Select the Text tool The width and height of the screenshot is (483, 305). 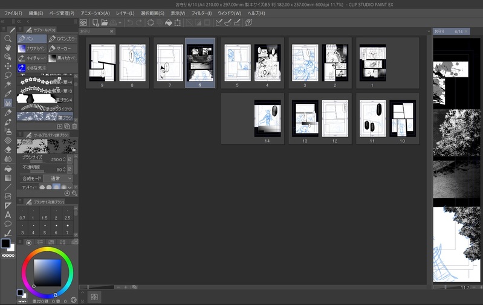pos(8,214)
